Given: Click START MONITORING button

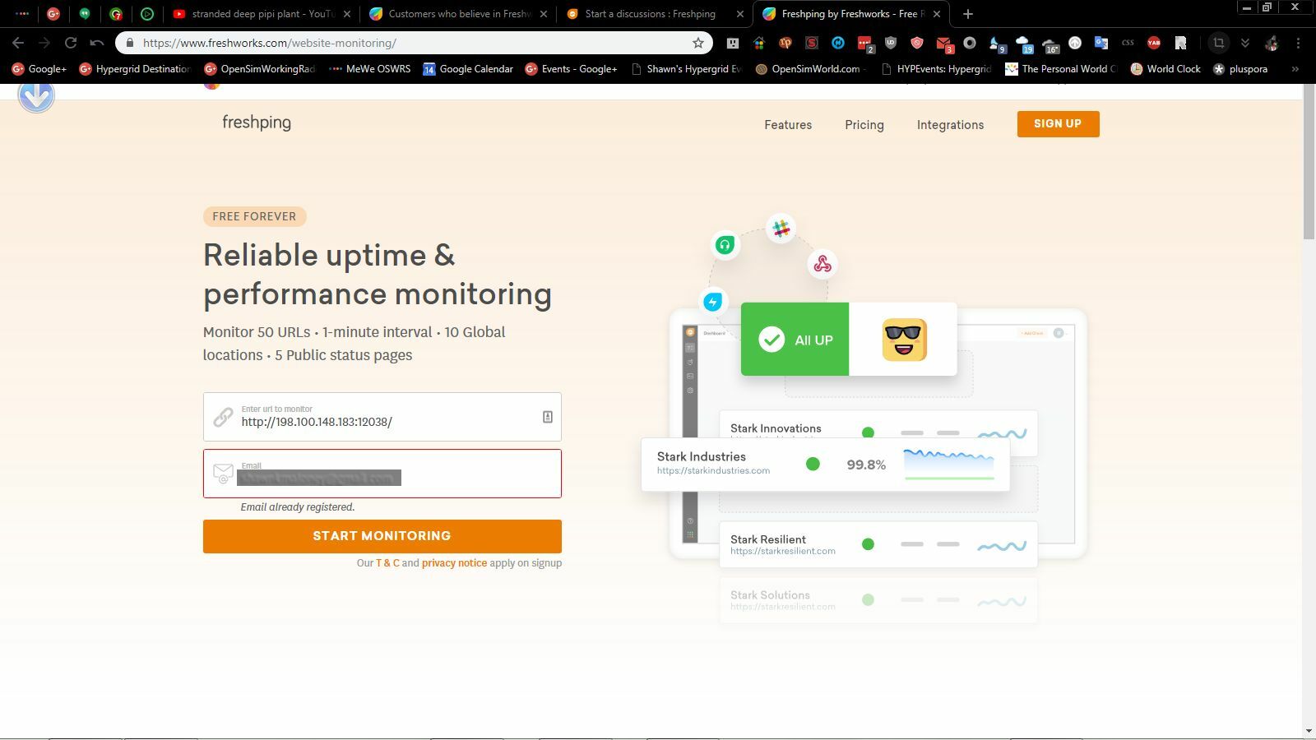Looking at the screenshot, I should [382, 536].
